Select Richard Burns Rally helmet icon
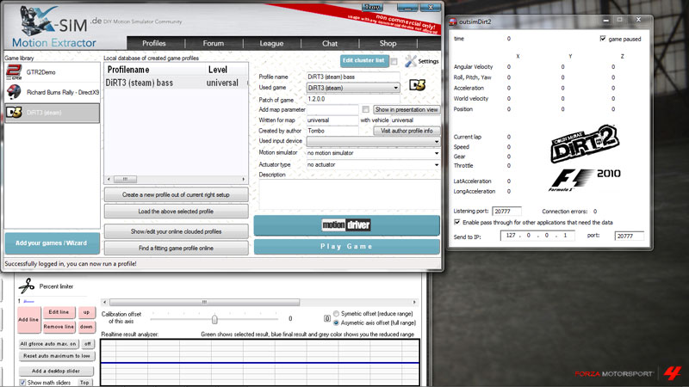Screen dimensions: 689x387 click(x=14, y=91)
